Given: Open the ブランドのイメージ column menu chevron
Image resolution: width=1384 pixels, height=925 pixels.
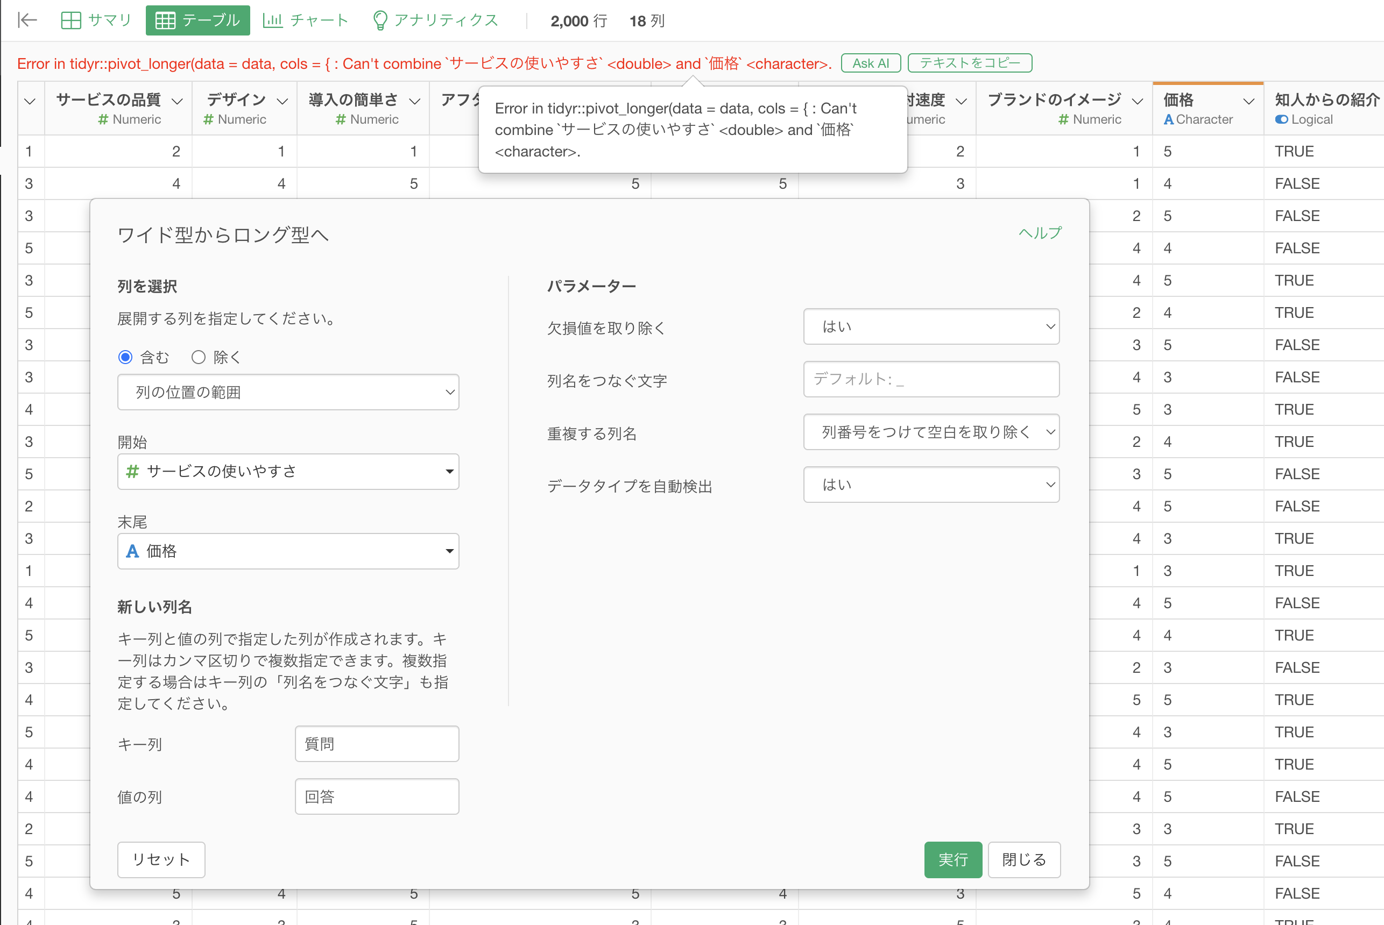Looking at the screenshot, I should click(1136, 102).
